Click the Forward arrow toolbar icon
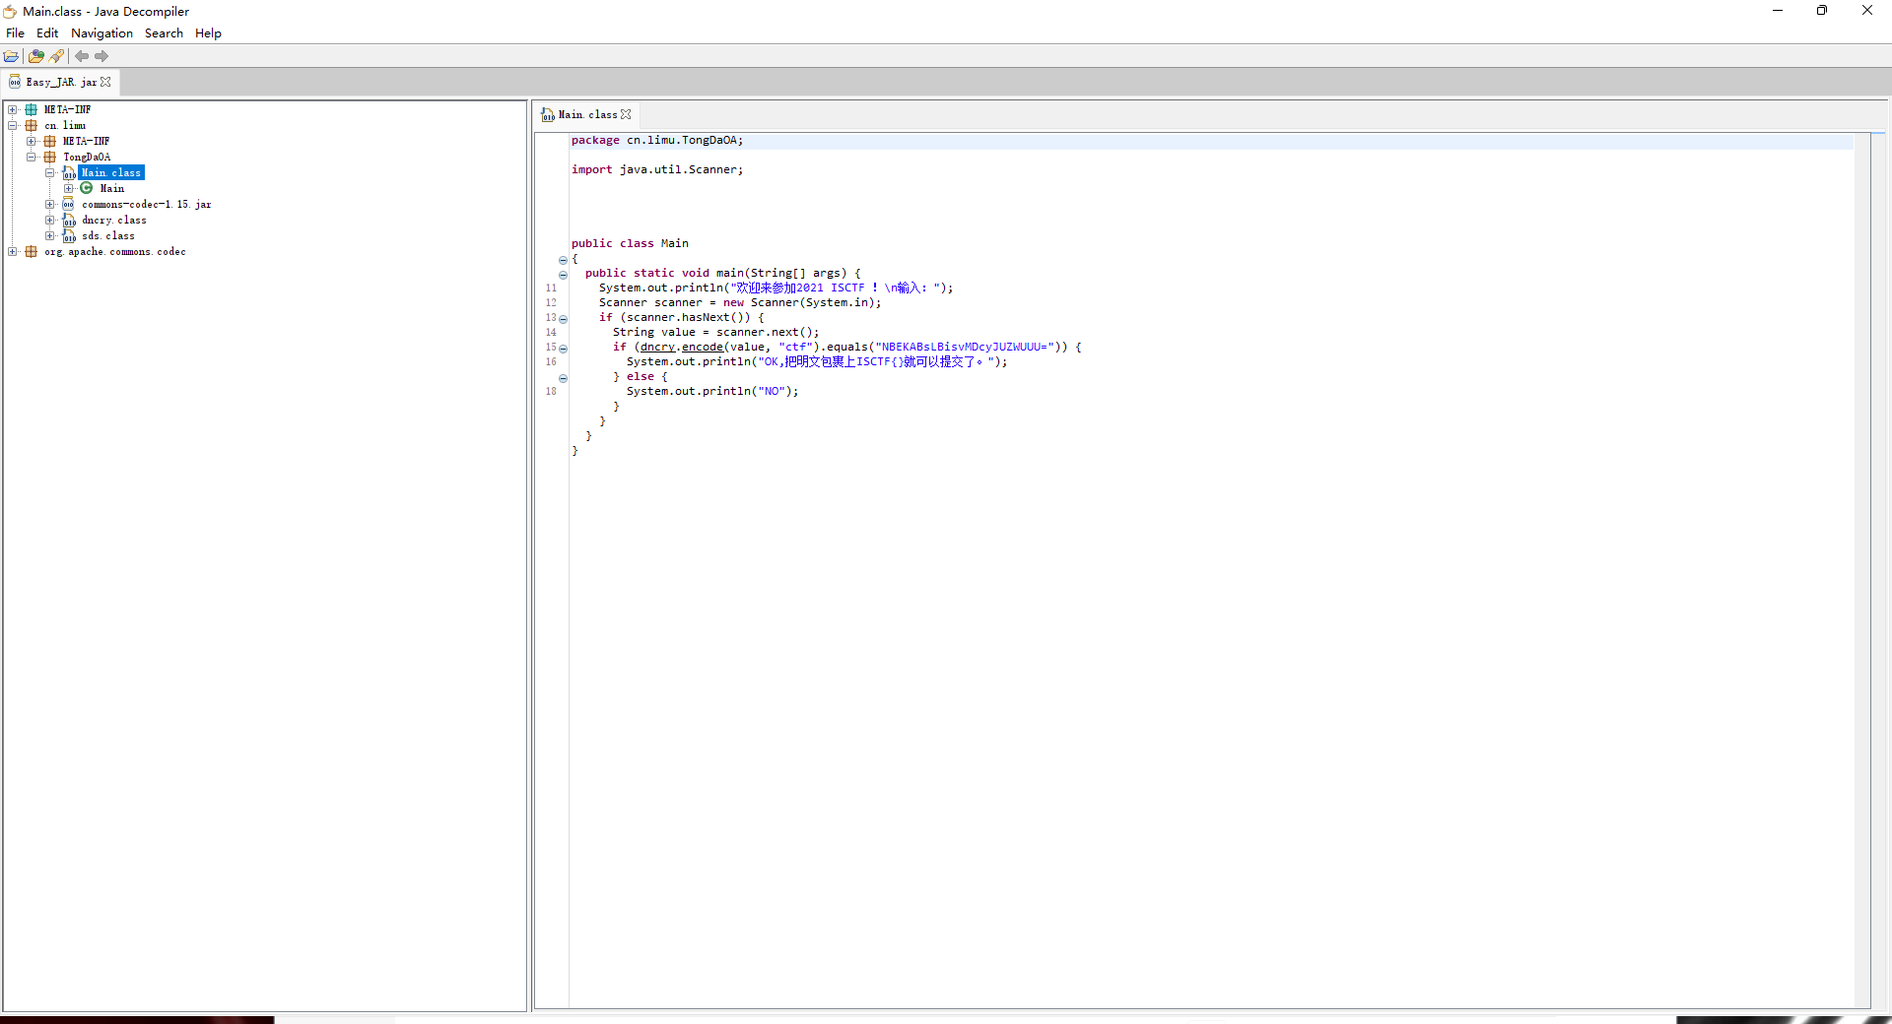1892x1024 pixels. [x=101, y=56]
